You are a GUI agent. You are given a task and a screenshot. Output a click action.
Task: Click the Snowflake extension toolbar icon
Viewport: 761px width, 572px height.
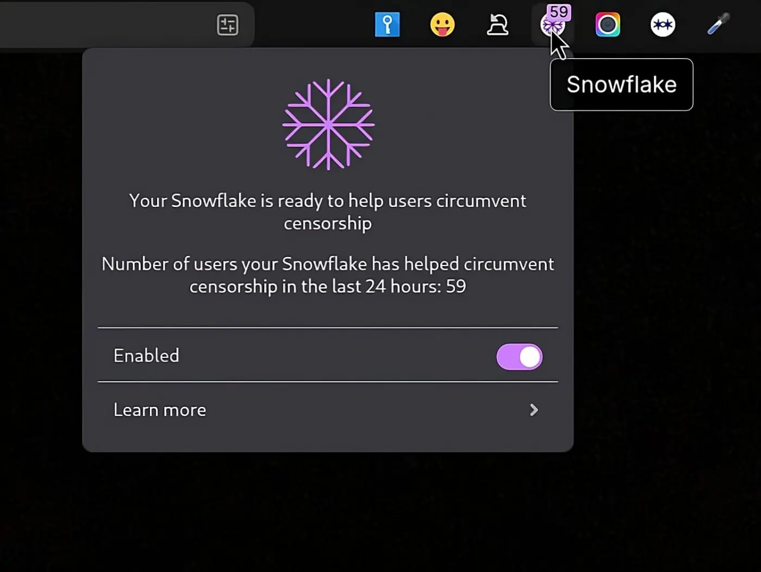tap(553, 24)
